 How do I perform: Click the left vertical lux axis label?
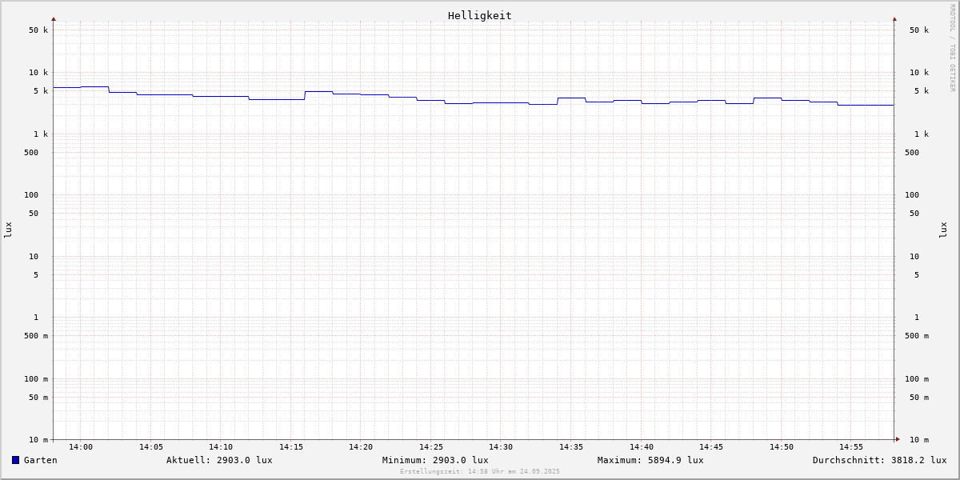point(8,230)
